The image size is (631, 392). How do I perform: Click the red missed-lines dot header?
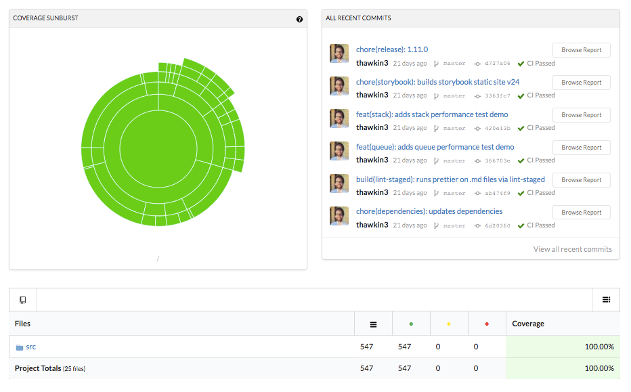pos(487,324)
